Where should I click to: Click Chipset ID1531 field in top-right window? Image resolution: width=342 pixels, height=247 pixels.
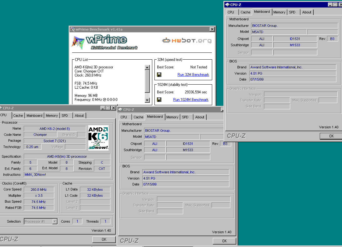295,39
